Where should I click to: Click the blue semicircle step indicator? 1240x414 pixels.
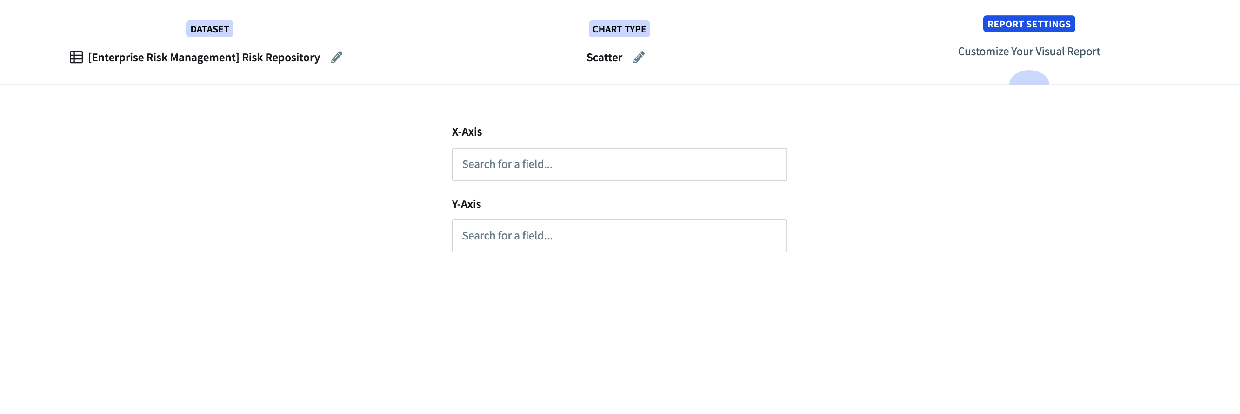pos(1029,79)
